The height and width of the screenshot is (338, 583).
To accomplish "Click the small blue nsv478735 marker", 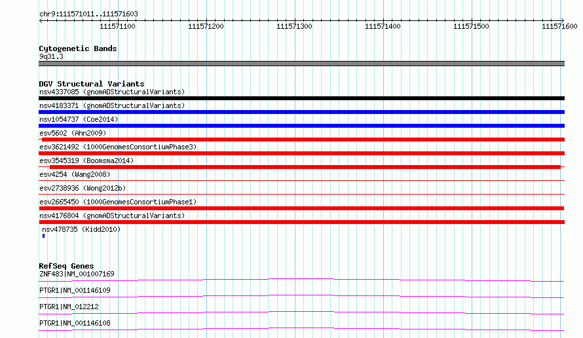I will (x=43, y=236).
